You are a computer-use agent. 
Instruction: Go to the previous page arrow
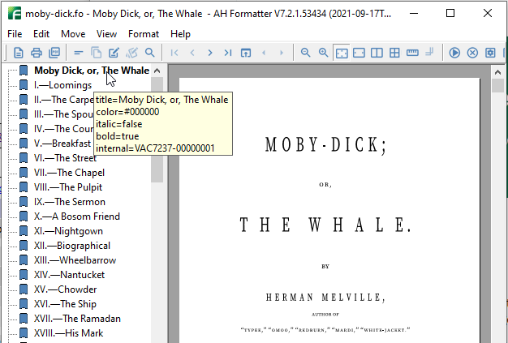[192, 53]
